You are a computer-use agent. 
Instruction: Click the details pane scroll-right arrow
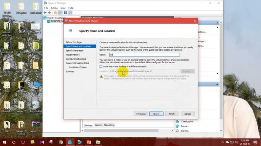pyautogui.click(x=172, y=131)
